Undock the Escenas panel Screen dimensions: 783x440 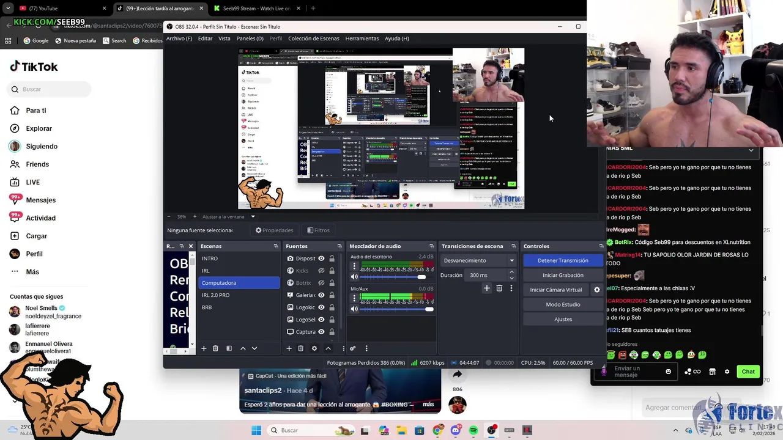276,246
